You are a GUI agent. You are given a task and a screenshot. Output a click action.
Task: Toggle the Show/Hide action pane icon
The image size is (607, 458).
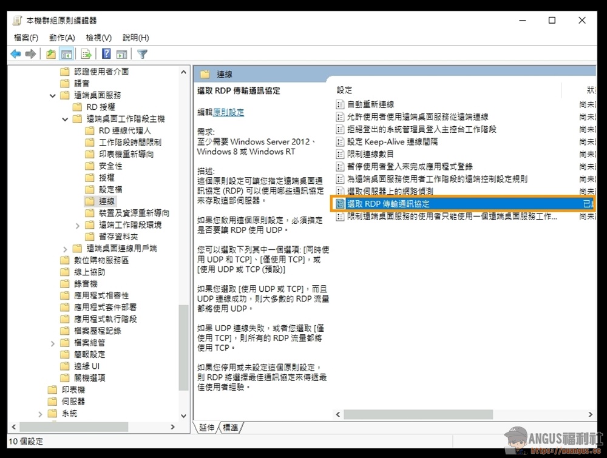pos(121,54)
